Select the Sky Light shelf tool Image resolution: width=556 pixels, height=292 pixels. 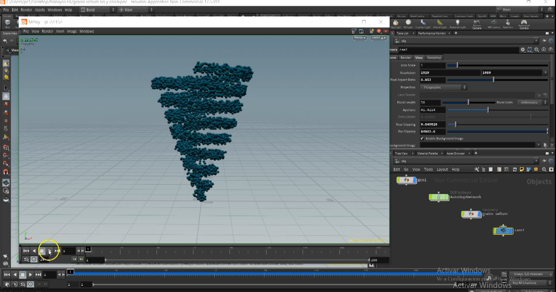(x=396, y=24)
